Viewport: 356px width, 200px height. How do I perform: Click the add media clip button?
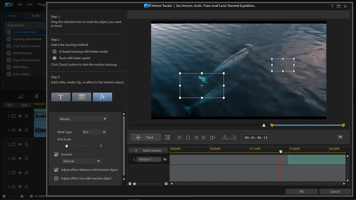82,97
